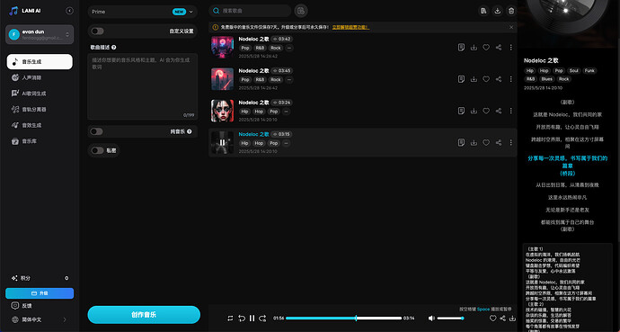Enable the 纯音乐 instrumental switch
620x332 pixels.
pyautogui.click(x=96, y=131)
